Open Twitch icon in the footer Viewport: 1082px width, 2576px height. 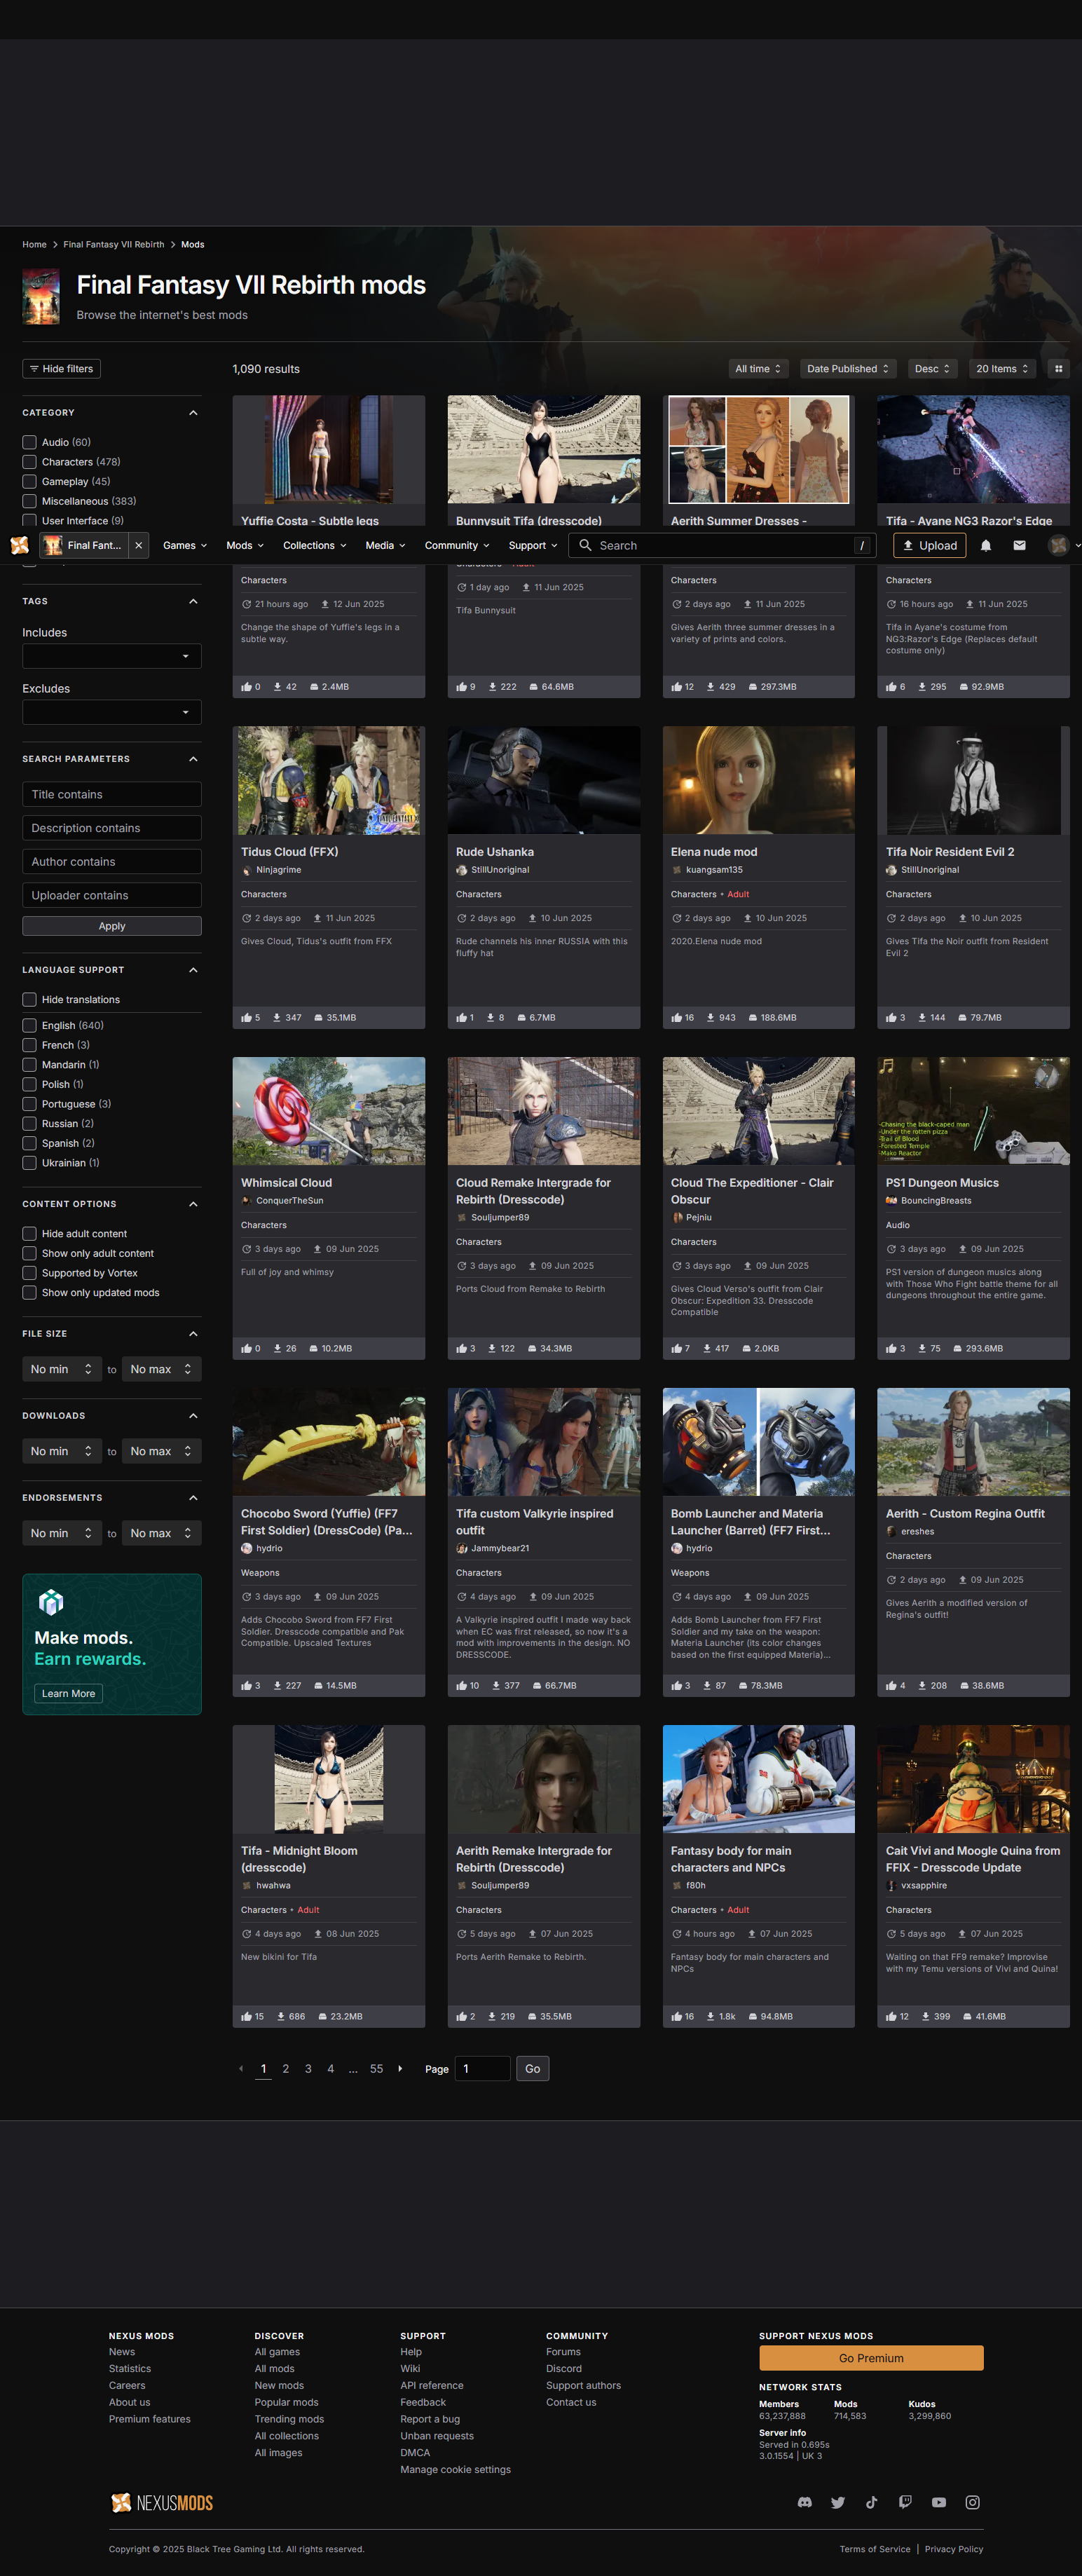tap(905, 2502)
